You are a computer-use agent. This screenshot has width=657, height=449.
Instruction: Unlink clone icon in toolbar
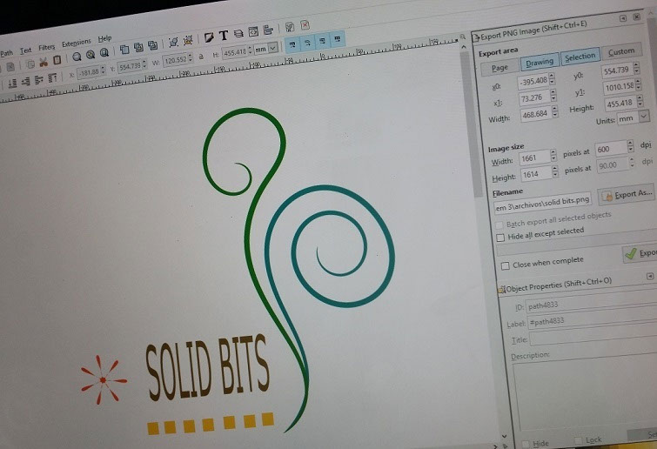[153, 45]
